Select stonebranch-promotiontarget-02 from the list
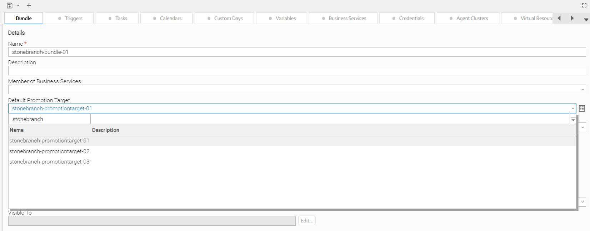This screenshot has height=231, width=590. point(49,151)
